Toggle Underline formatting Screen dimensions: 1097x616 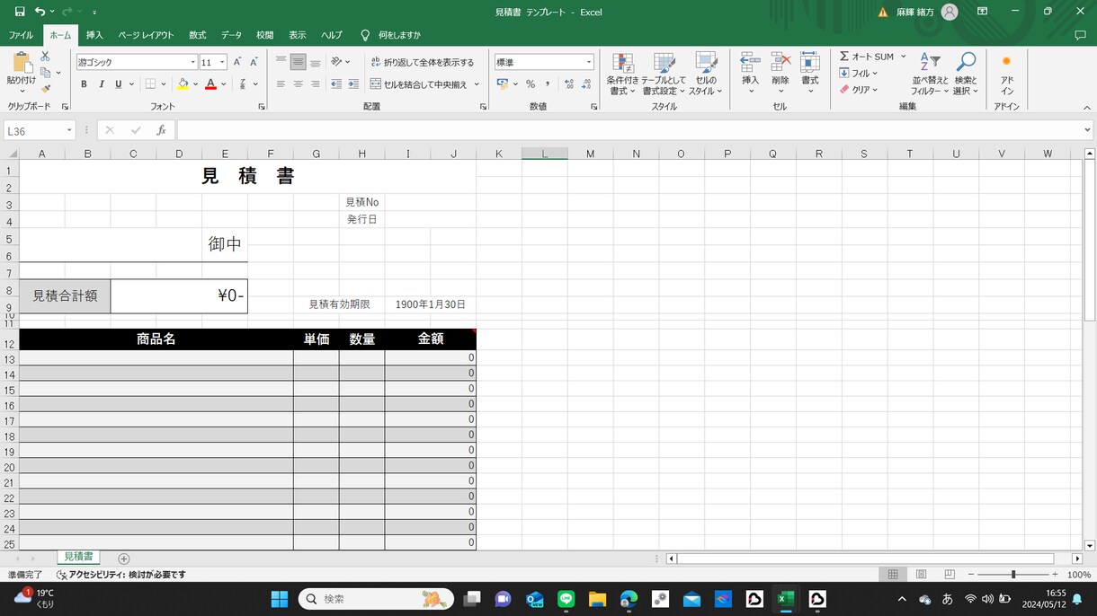118,84
